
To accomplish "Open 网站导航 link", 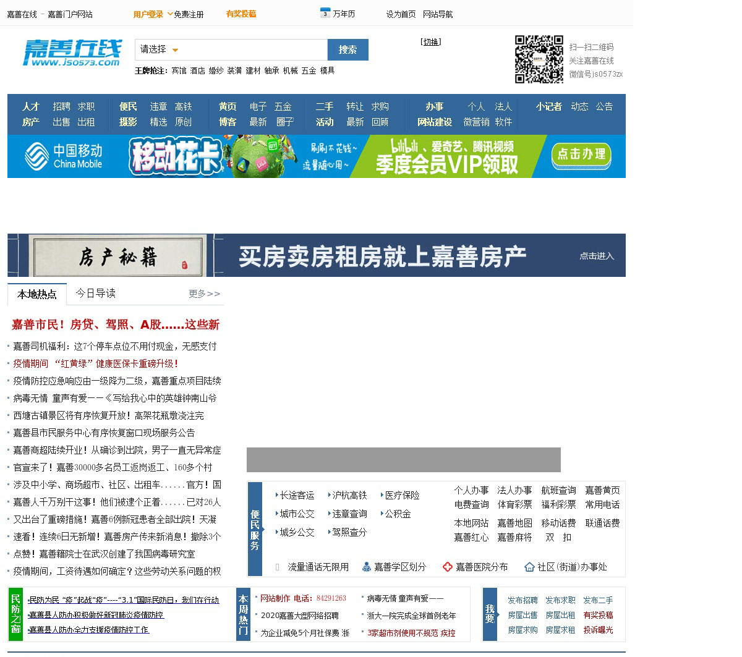I will 438,14.
